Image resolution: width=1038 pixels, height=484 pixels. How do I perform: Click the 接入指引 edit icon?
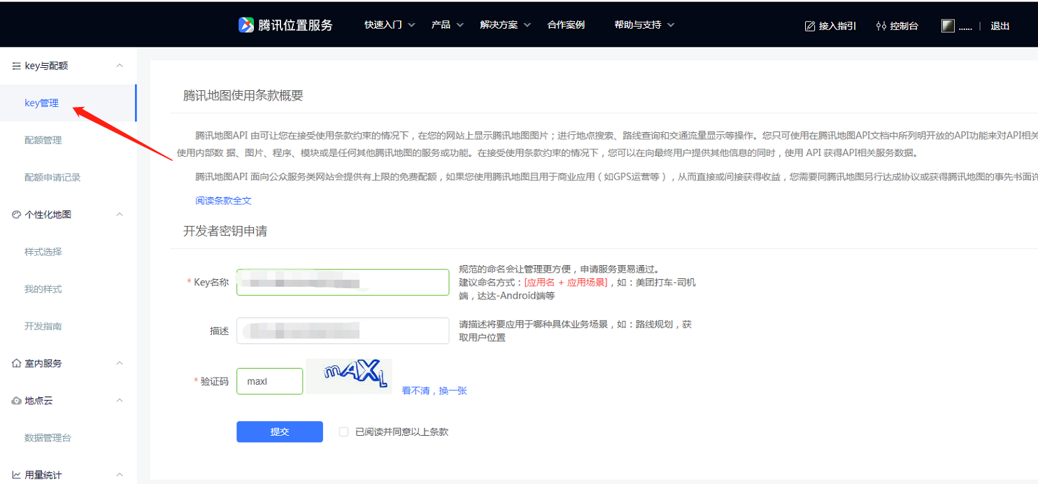coord(810,26)
